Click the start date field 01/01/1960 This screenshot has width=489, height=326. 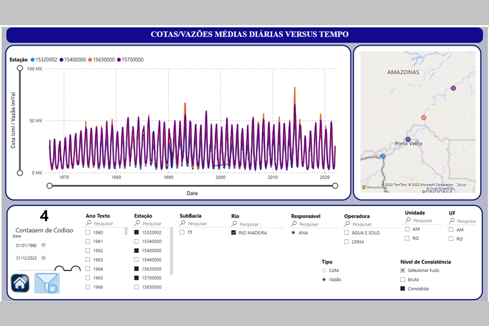tap(27, 245)
